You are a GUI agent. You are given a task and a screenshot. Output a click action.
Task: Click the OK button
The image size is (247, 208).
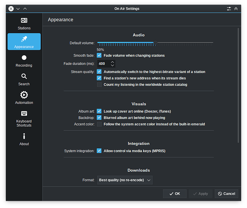click(175, 194)
